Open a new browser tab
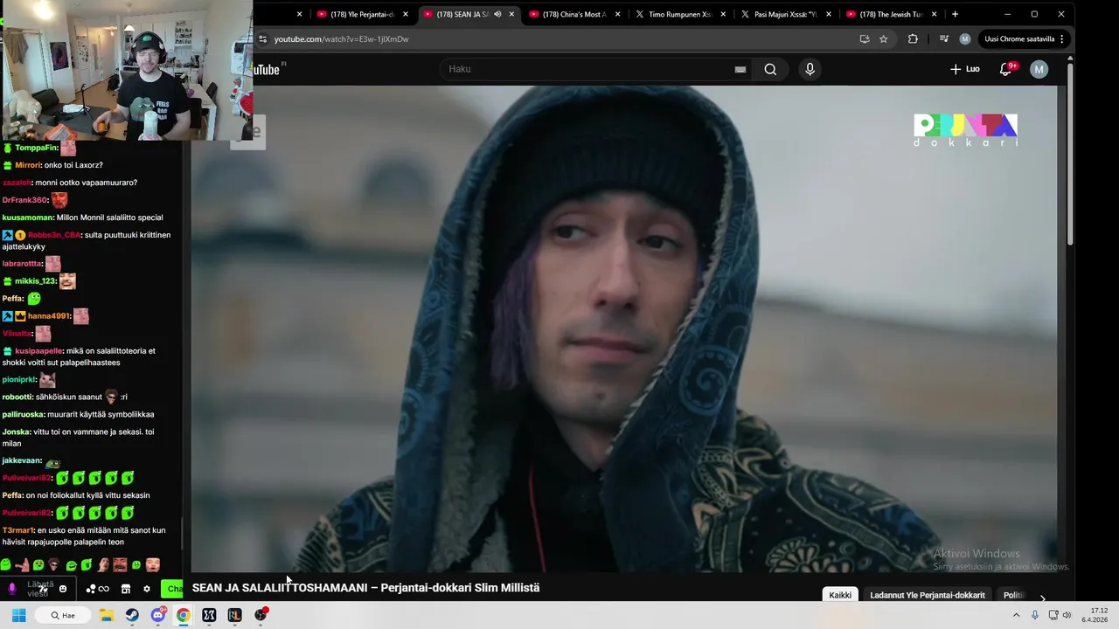1119x629 pixels. tap(955, 14)
